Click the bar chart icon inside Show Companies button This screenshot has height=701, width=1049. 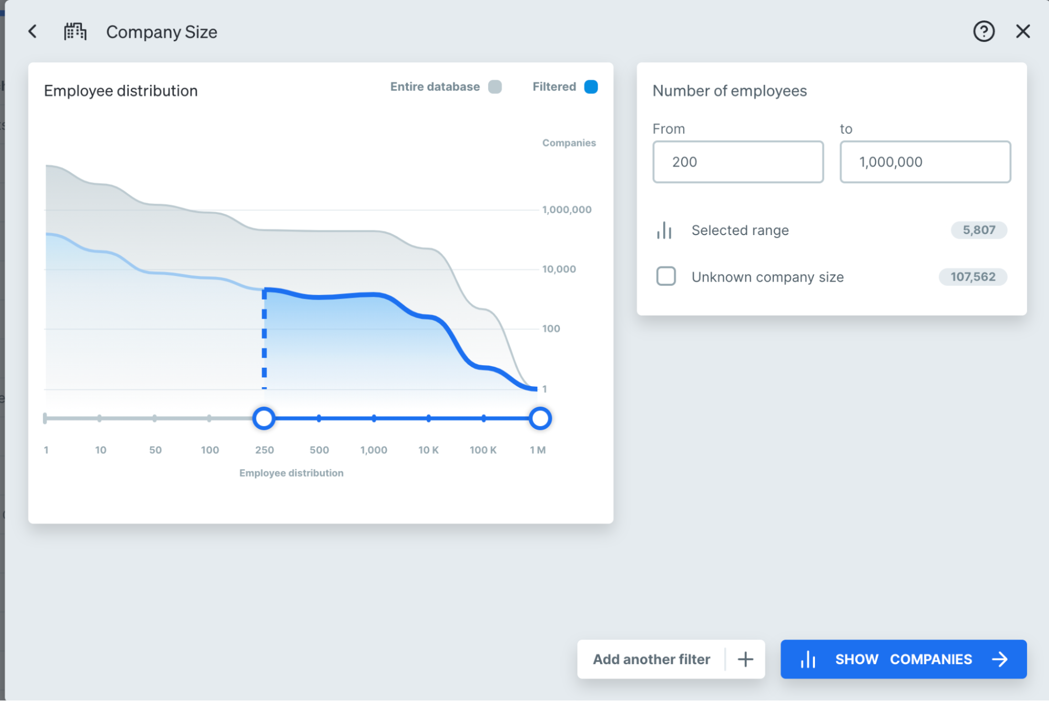tap(808, 659)
